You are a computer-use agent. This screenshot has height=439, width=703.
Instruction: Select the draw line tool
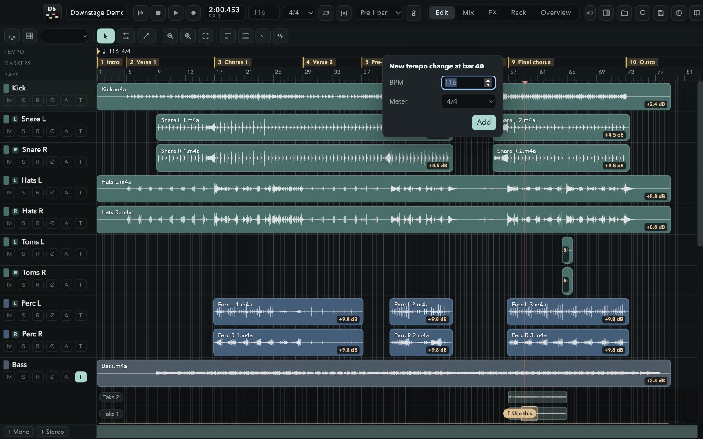[x=146, y=36]
